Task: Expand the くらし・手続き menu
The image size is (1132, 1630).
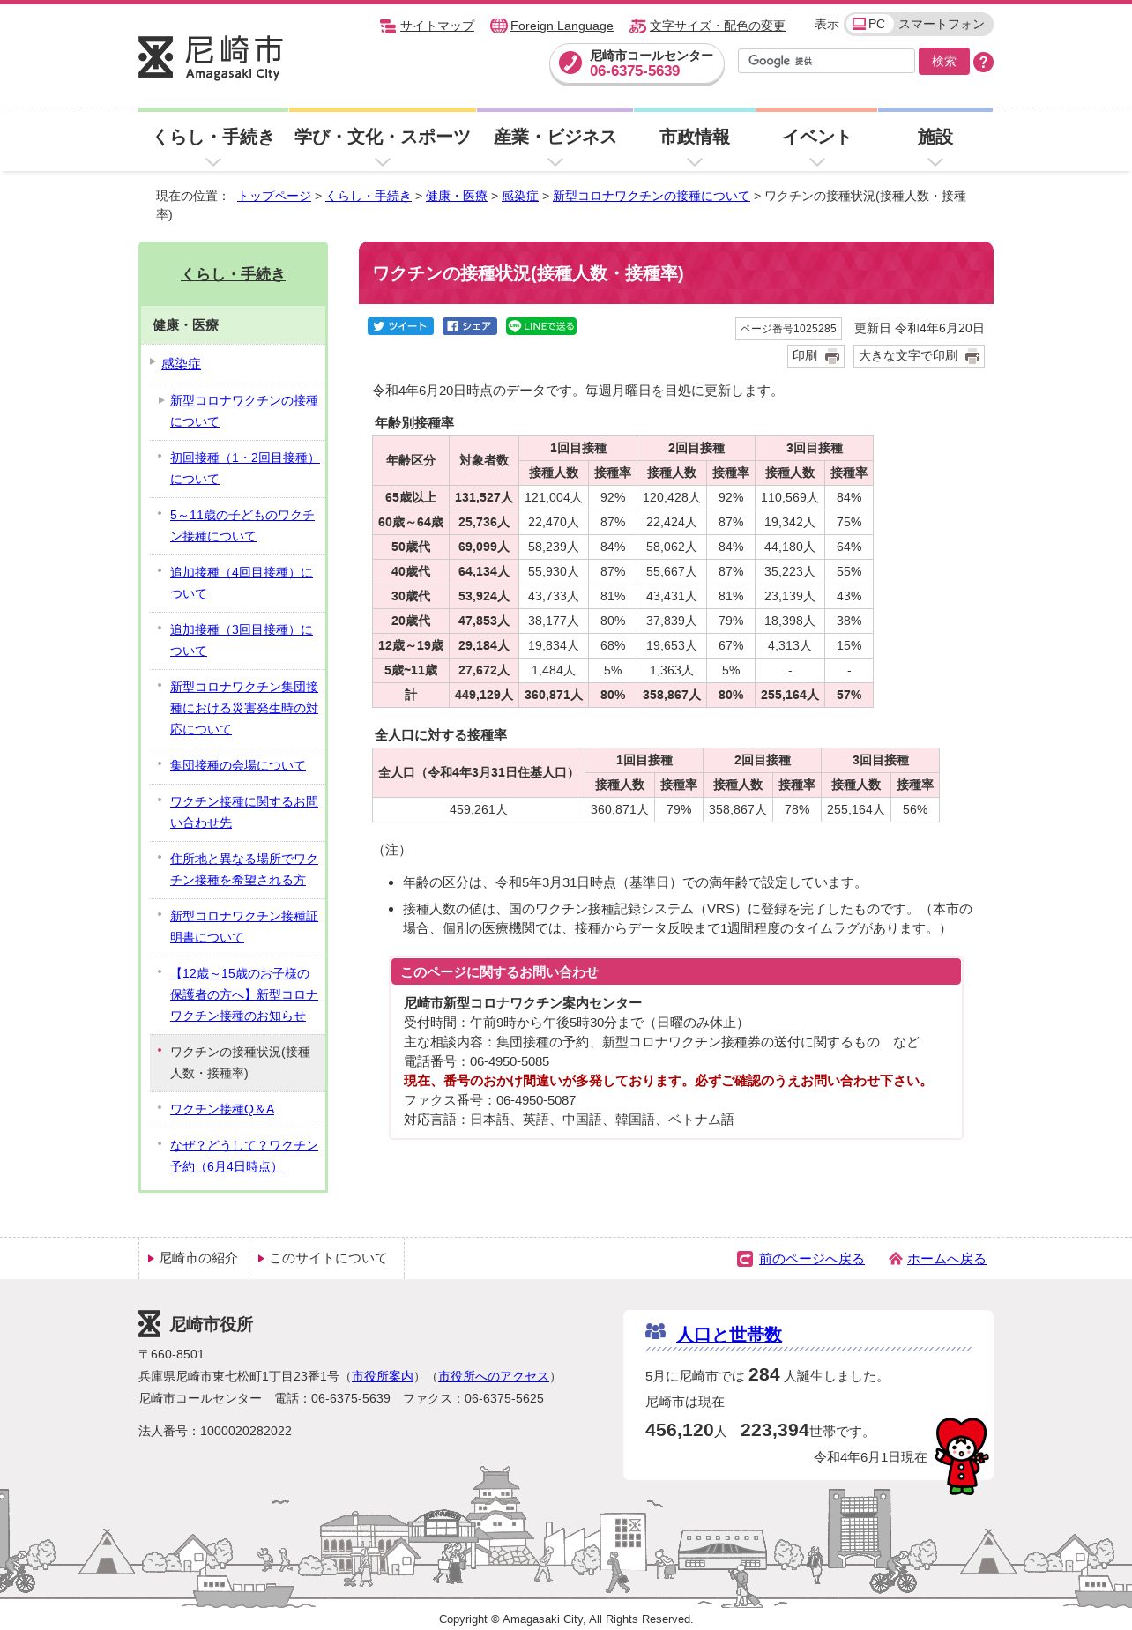Action: tap(212, 141)
